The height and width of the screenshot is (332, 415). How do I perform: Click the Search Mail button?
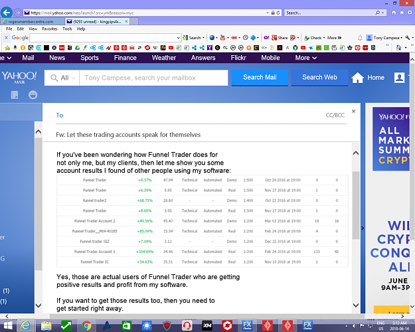[260, 77]
